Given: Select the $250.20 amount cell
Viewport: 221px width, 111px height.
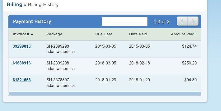Looking at the screenshot, I should click(189, 63).
